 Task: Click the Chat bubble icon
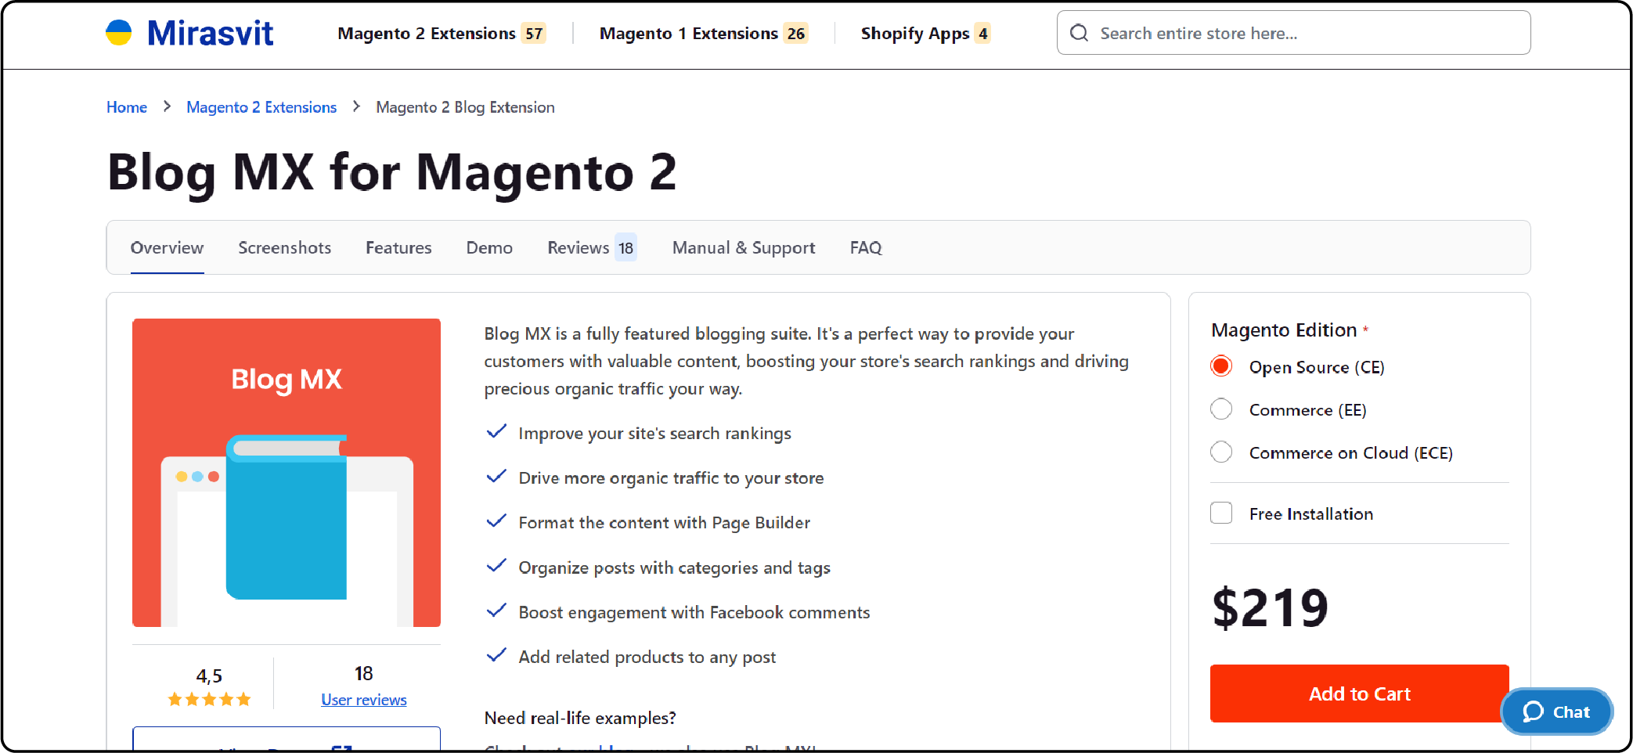tap(1533, 712)
